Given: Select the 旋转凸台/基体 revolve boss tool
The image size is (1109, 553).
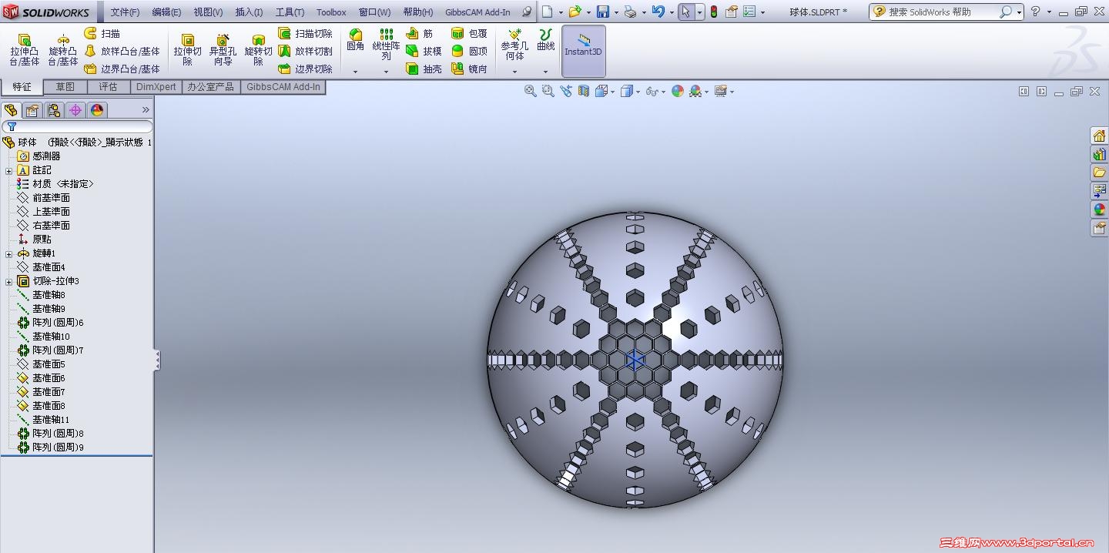Looking at the screenshot, I should [x=63, y=50].
